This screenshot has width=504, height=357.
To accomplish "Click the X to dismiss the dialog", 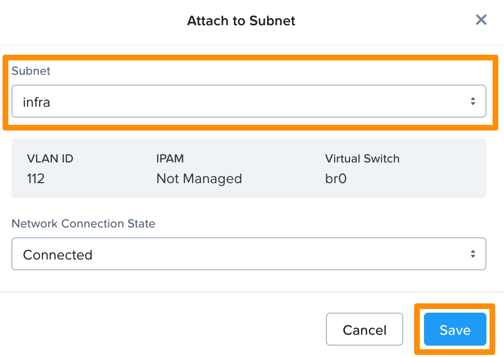I will click(x=481, y=20).
